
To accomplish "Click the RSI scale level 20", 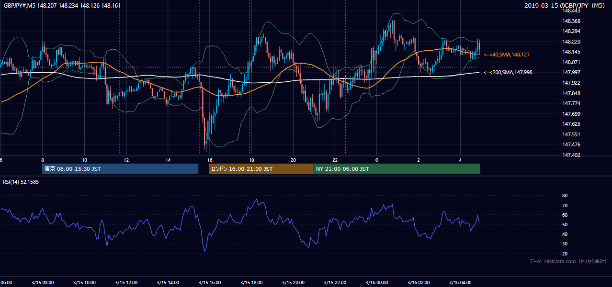I will coord(565,254).
